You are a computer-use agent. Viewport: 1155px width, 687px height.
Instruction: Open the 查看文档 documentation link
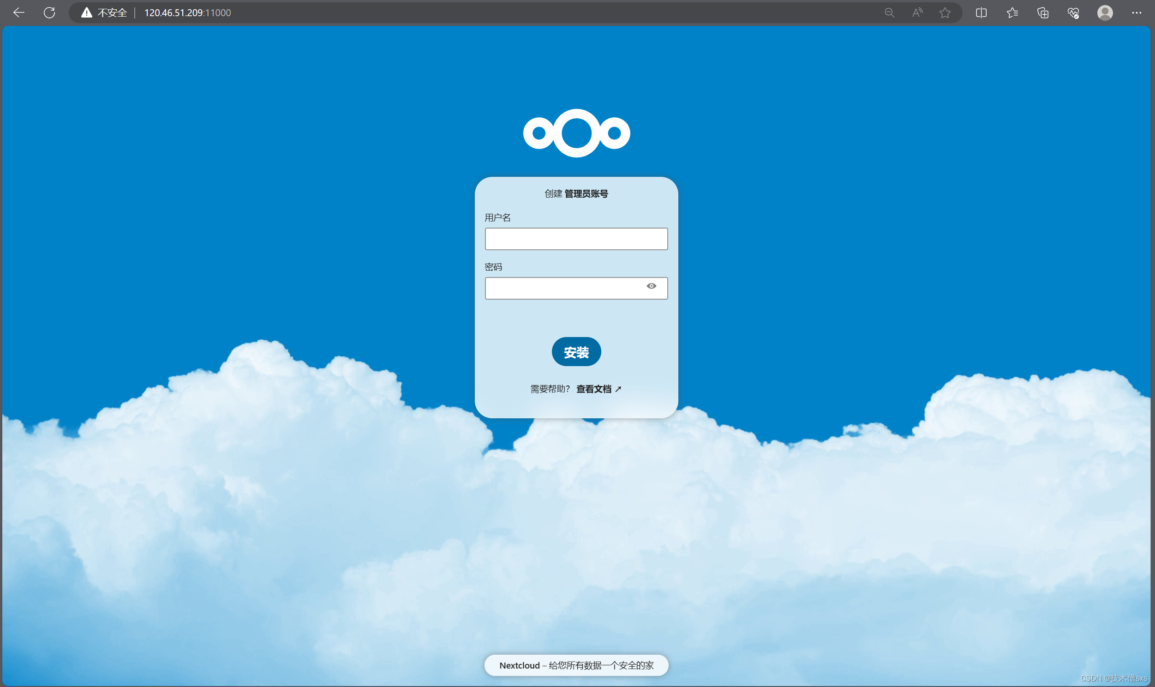pos(598,389)
